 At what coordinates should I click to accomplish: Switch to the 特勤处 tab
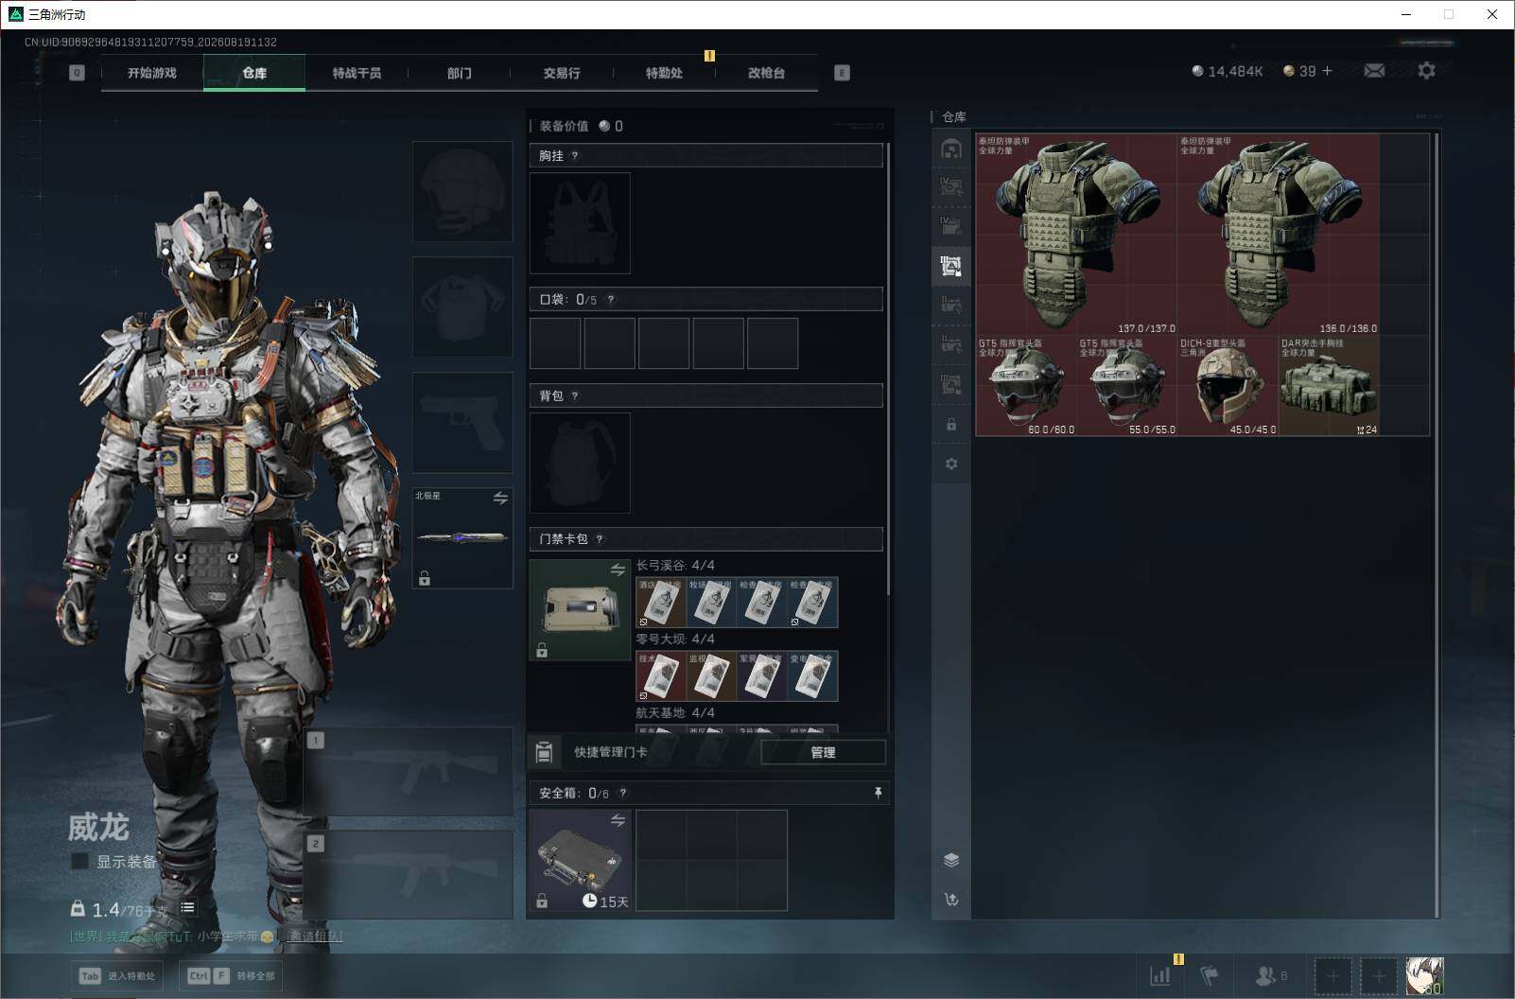click(664, 73)
